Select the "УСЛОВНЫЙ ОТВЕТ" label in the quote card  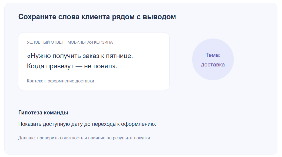tap(45, 42)
